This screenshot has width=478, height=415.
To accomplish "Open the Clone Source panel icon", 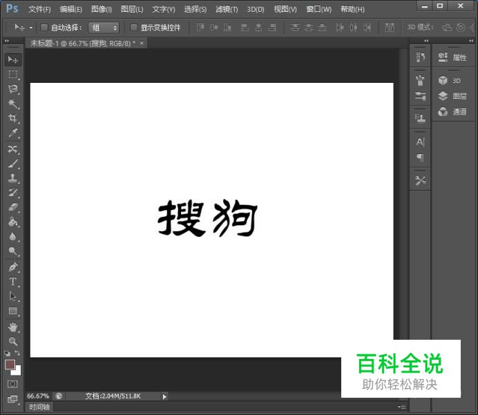I will point(421,118).
